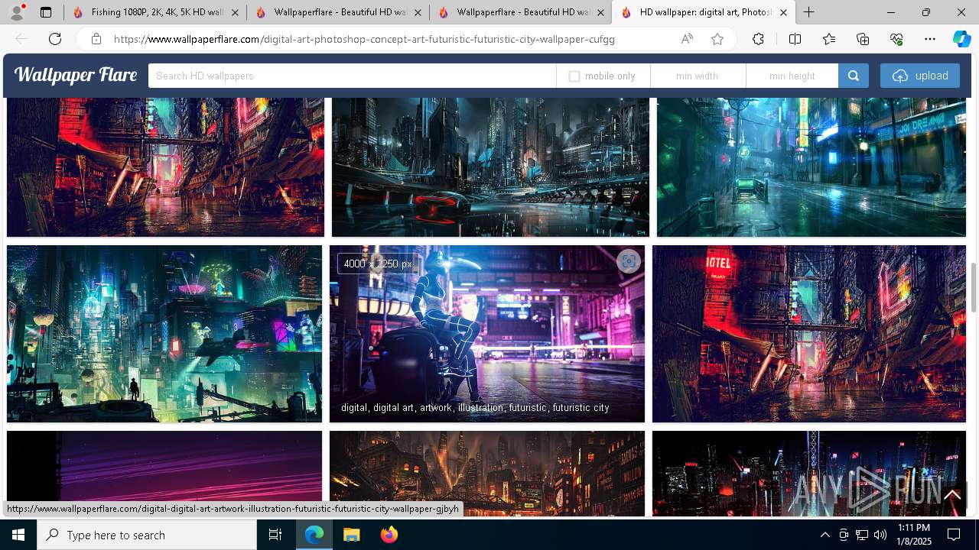Toggle Split screen view
This screenshot has height=550, width=979.
click(x=795, y=39)
